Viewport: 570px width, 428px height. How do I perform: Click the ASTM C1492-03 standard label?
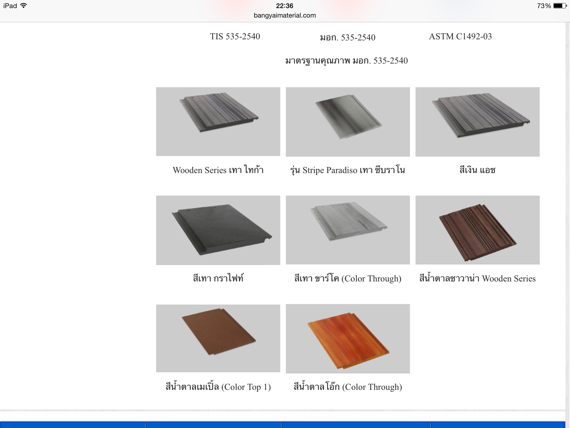460,36
